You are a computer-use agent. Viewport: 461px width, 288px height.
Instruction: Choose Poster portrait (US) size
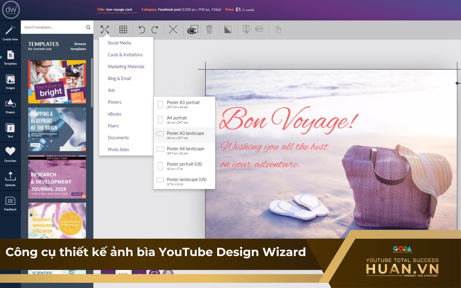pyautogui.click(x=184, y=166)
